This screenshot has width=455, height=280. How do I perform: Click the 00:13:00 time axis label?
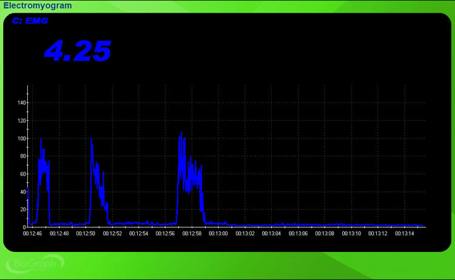coord(218,233)
